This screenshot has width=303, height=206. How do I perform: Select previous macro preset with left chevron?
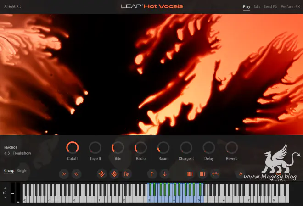click(x=6, y=153)
